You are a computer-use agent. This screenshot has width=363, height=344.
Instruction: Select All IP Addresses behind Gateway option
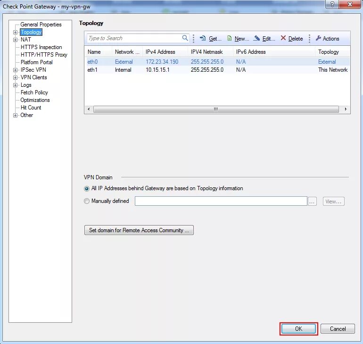click(87, 189)
